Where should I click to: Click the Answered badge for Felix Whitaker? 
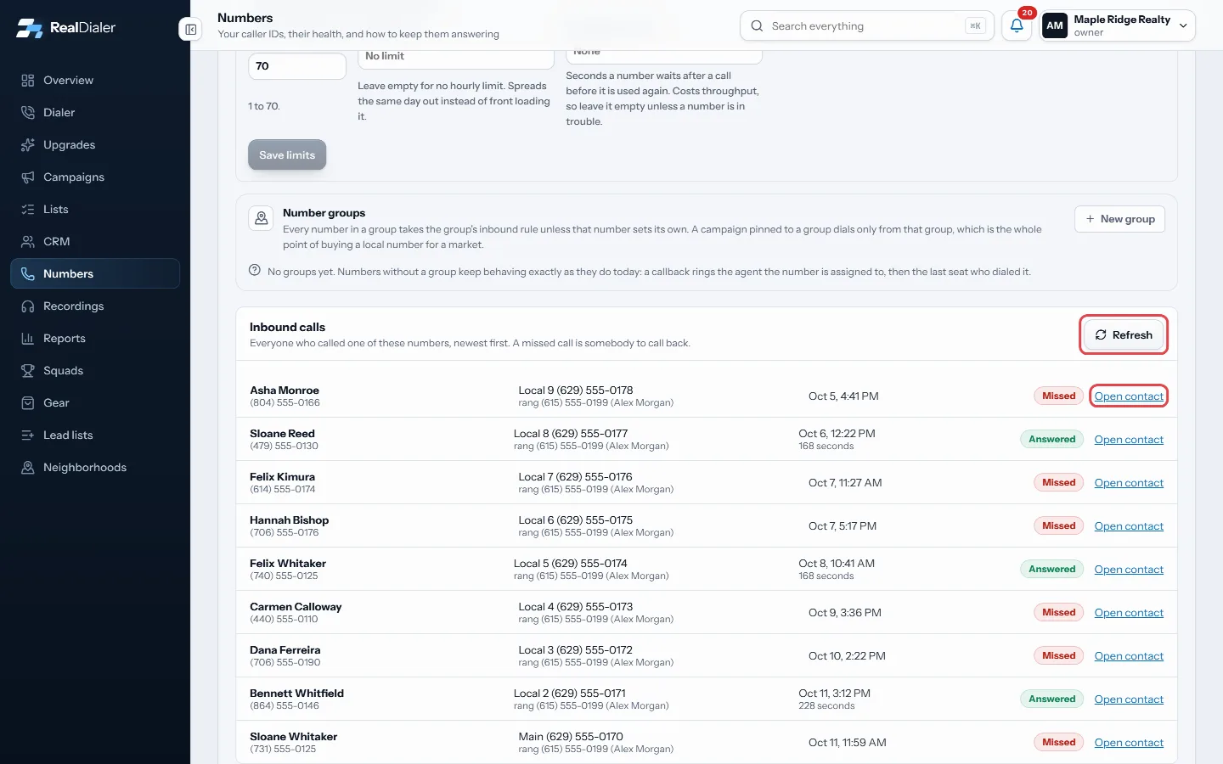1051,570
